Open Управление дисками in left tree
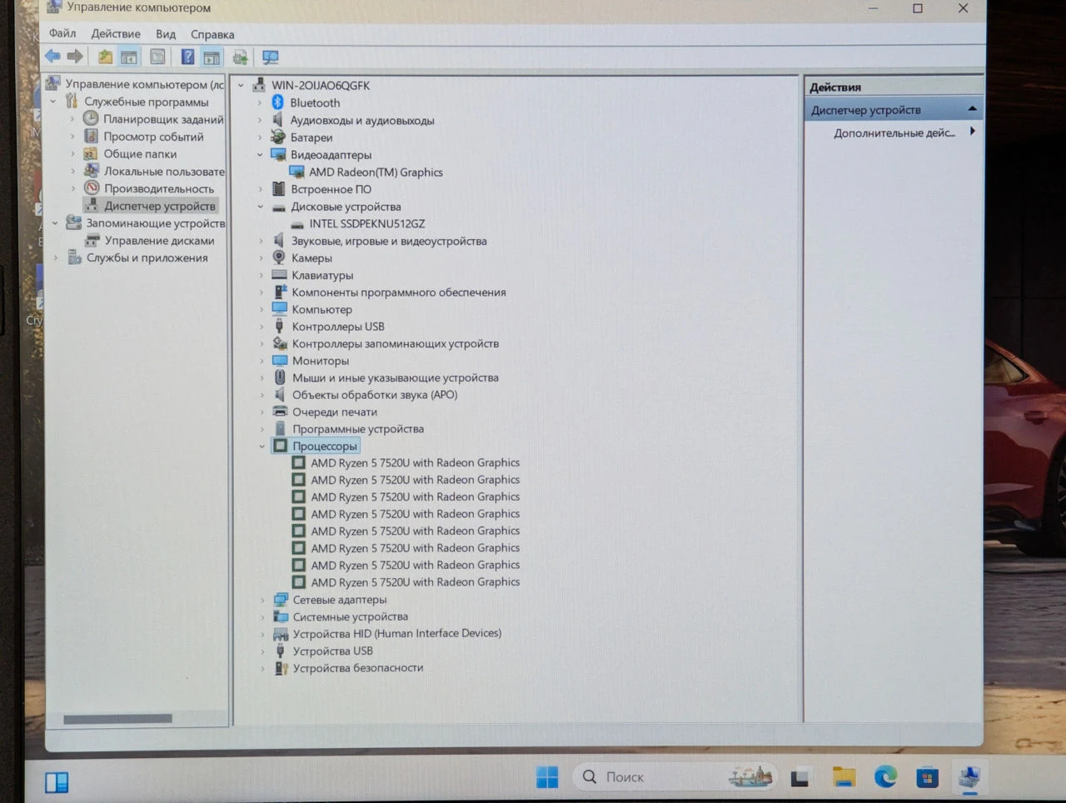 click(160, 241)
